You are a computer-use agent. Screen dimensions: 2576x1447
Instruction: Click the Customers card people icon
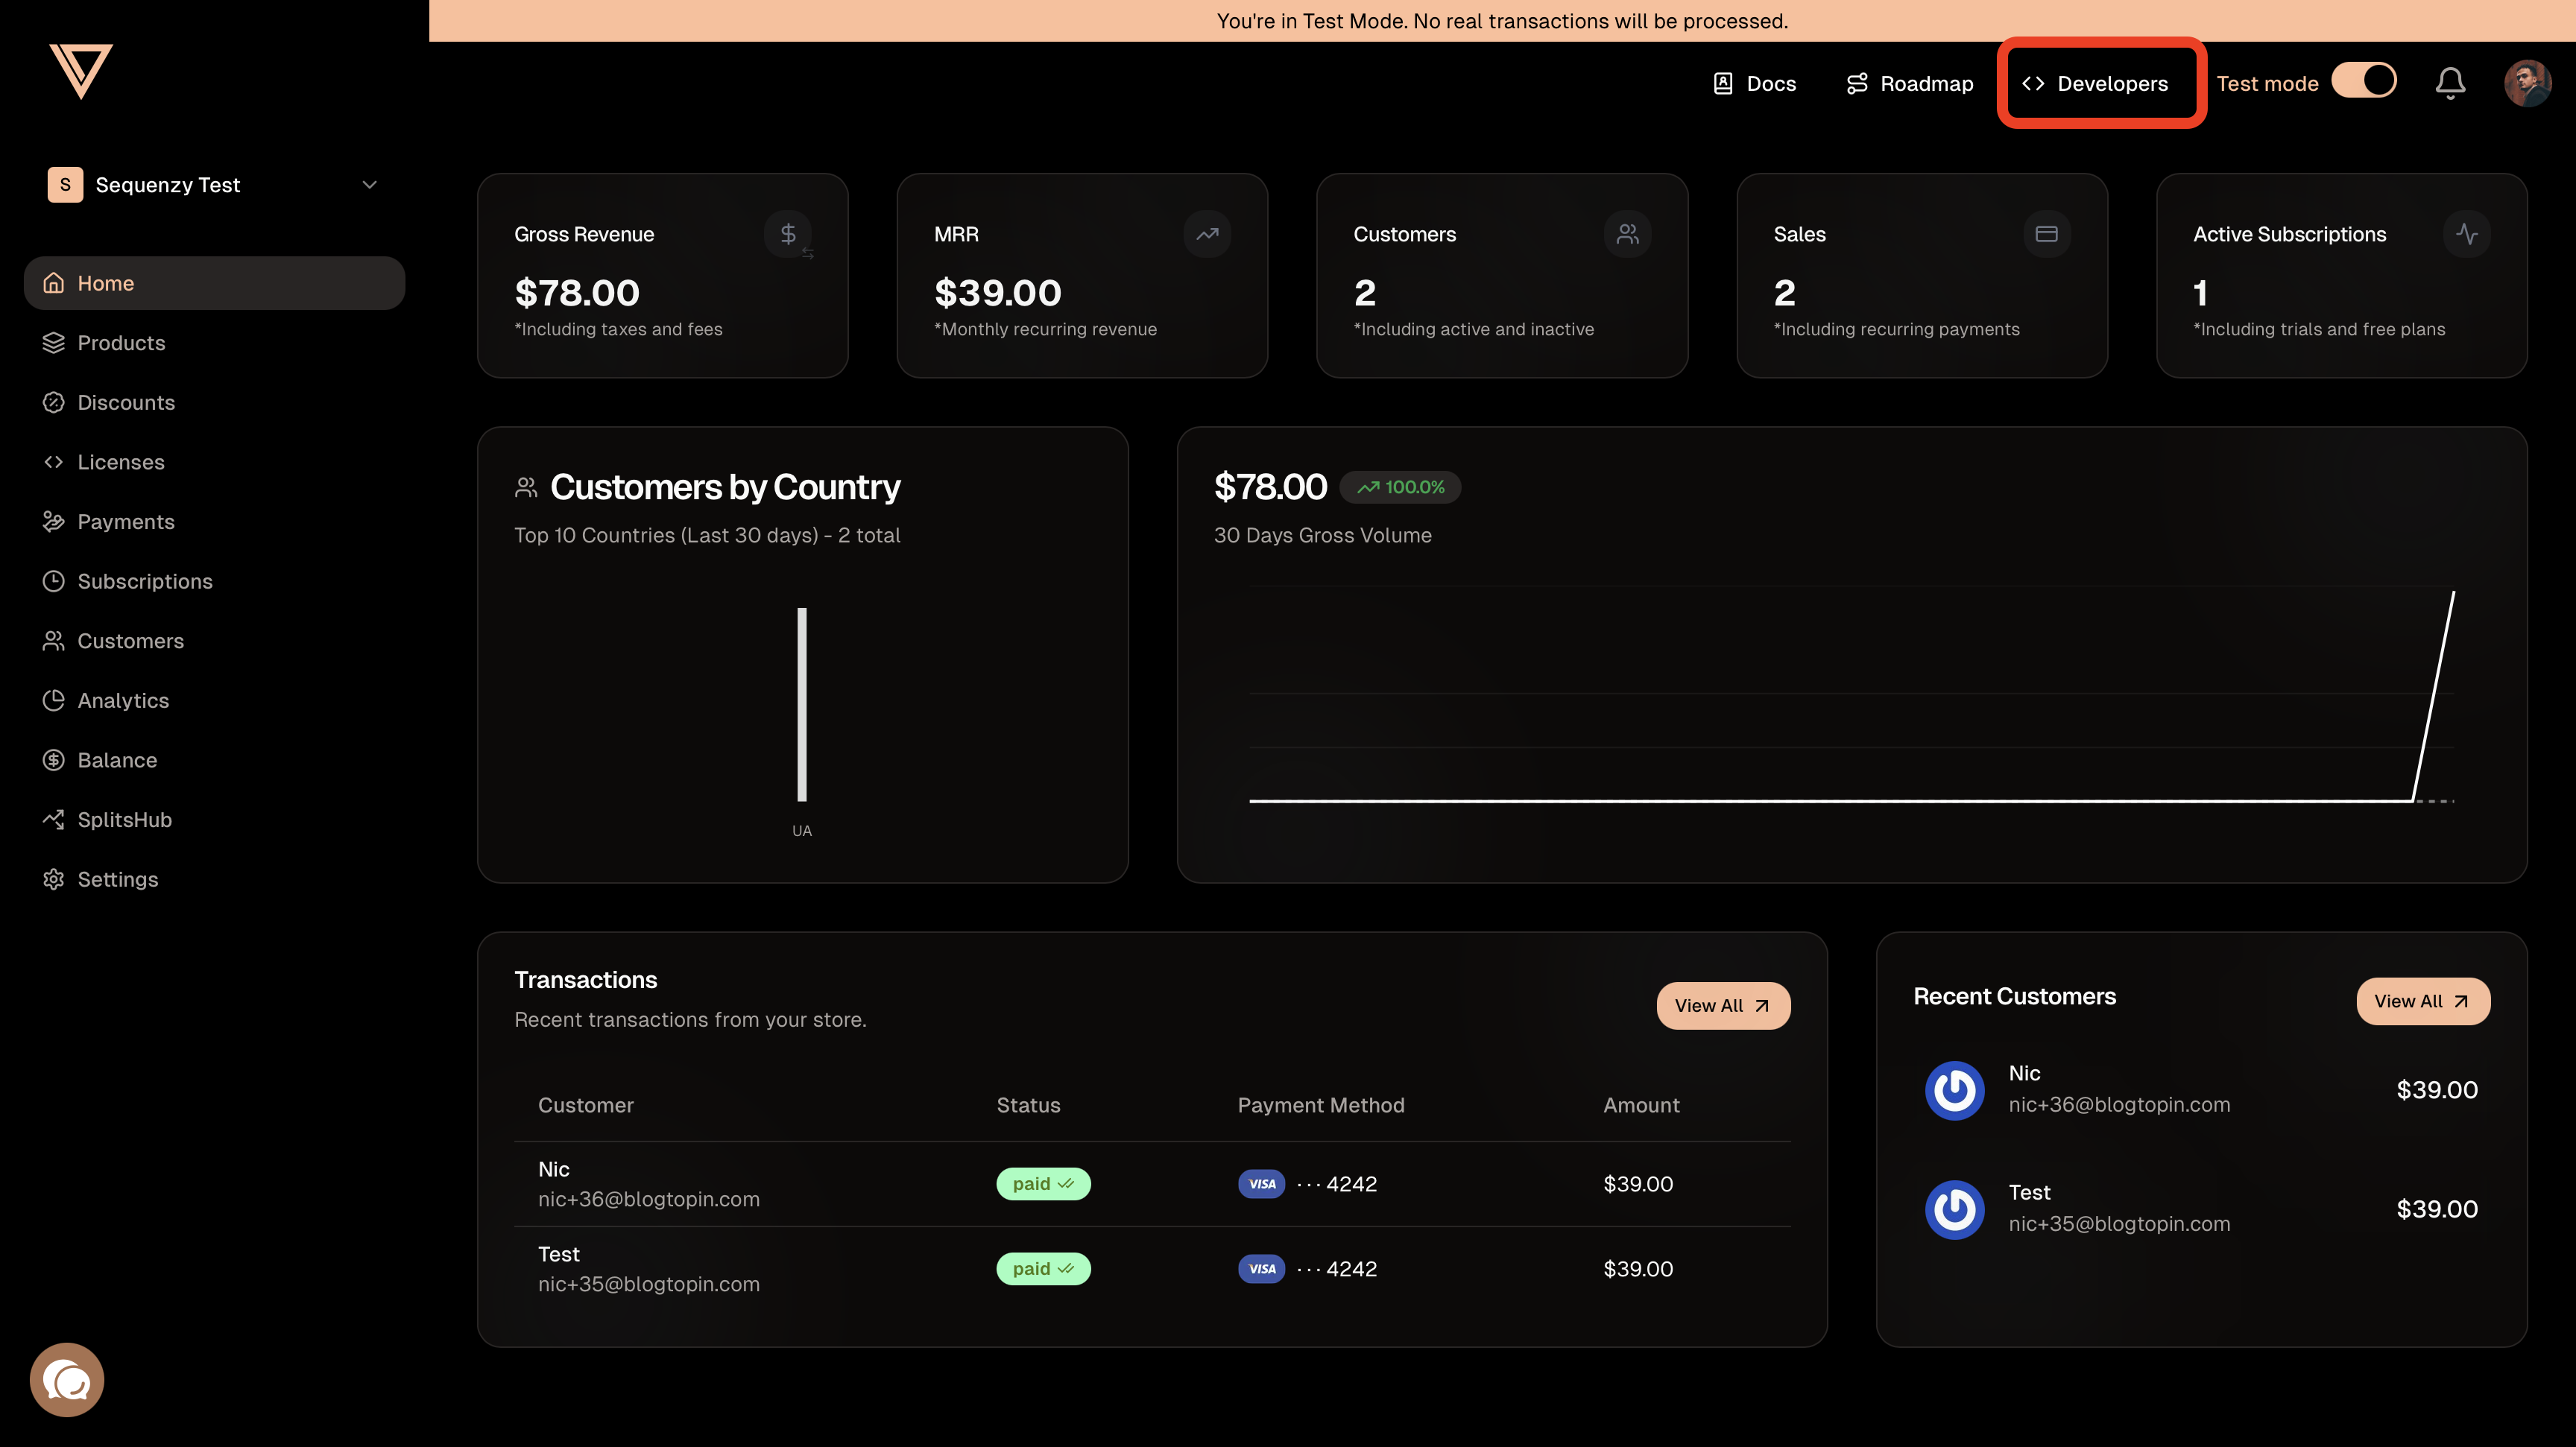click(1627, 234)
